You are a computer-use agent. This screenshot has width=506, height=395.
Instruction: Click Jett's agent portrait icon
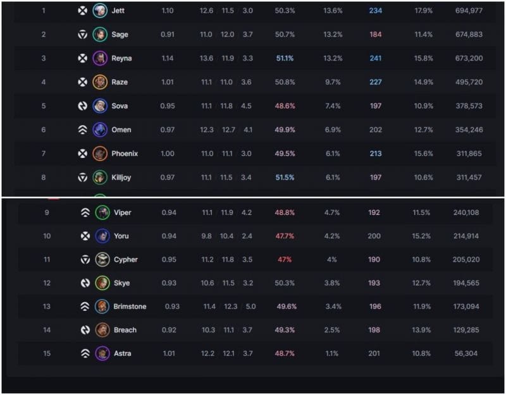click(100, 11)
